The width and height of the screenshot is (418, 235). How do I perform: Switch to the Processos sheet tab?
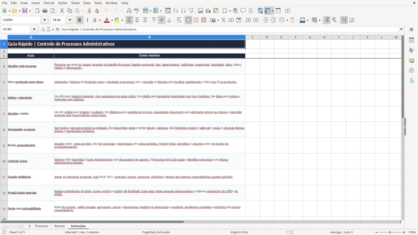pyautogui.click(x=41, y=226)
